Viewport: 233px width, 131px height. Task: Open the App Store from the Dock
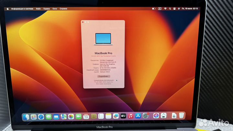pos(138,116)
